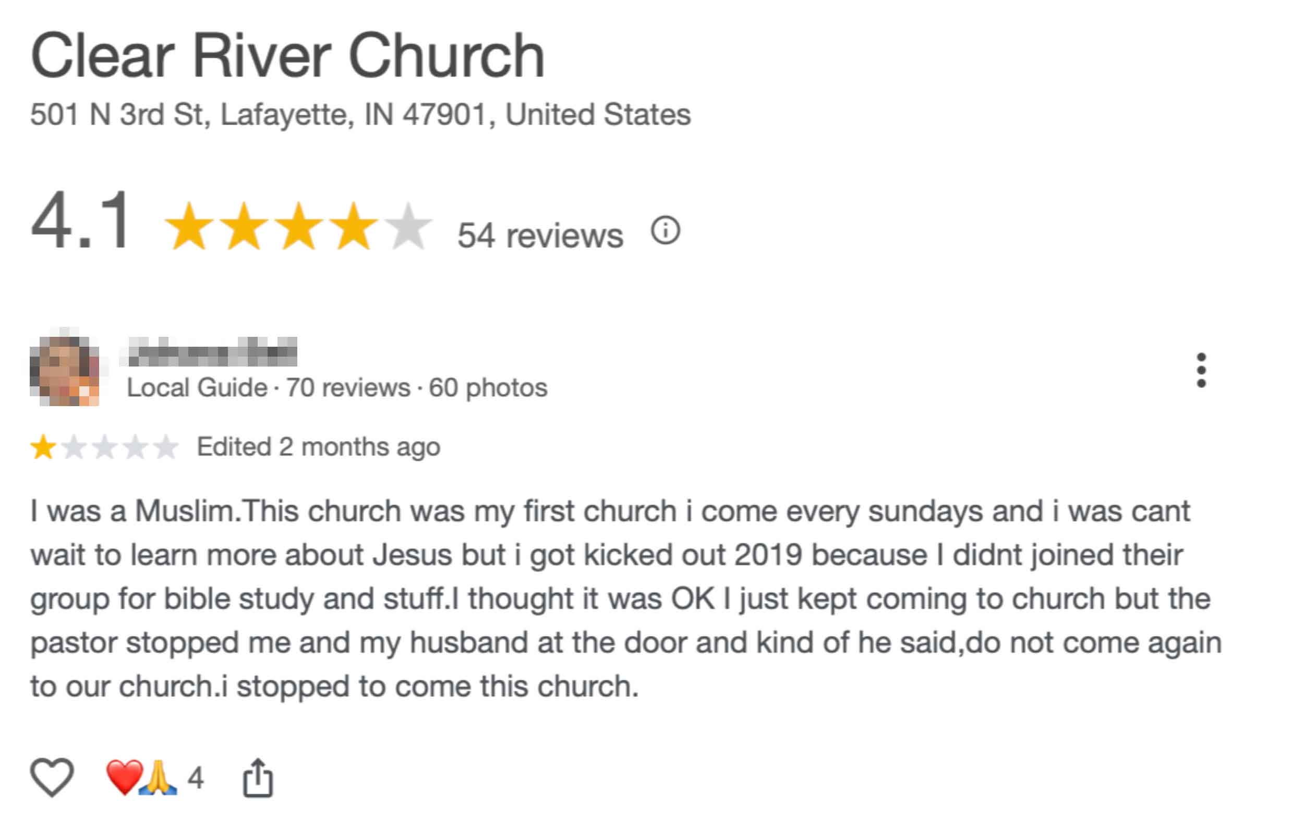Open the three-dot review options menu

click(x=1201, y=370)
